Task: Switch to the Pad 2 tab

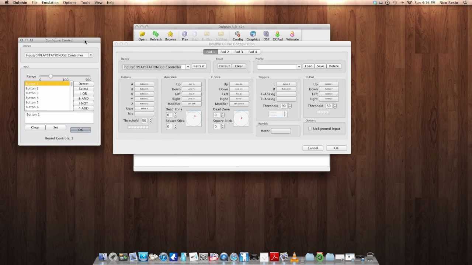Action: (225, 52)
